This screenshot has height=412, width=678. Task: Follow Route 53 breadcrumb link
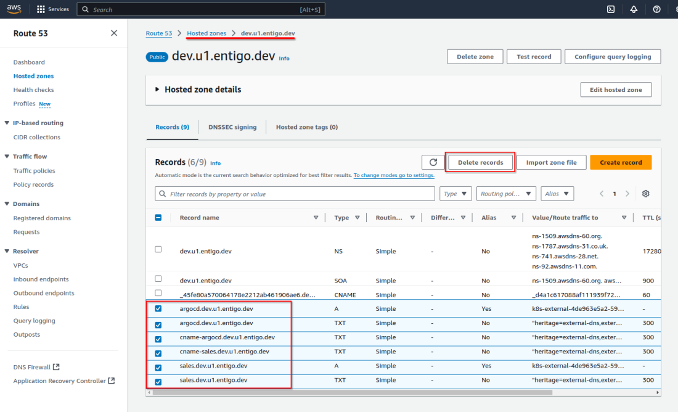click(x=158, y=33)
